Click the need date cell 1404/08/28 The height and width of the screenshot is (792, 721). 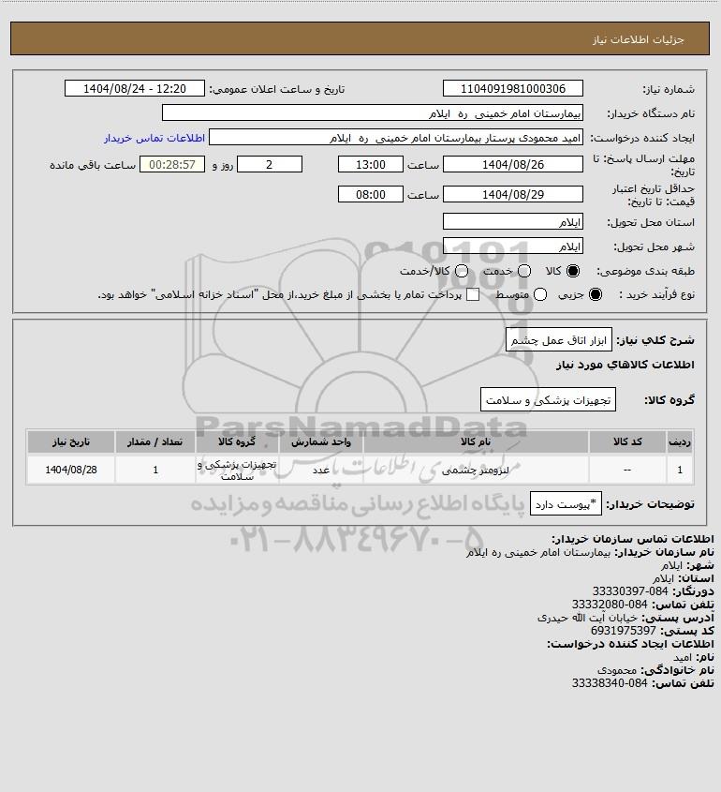70,470
